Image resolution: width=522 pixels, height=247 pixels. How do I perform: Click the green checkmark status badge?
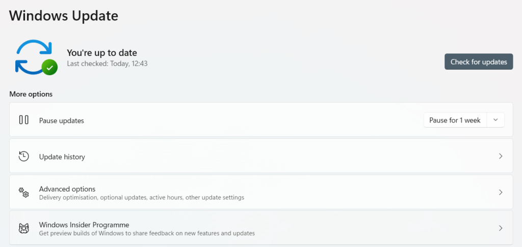[x=49, y=67]
